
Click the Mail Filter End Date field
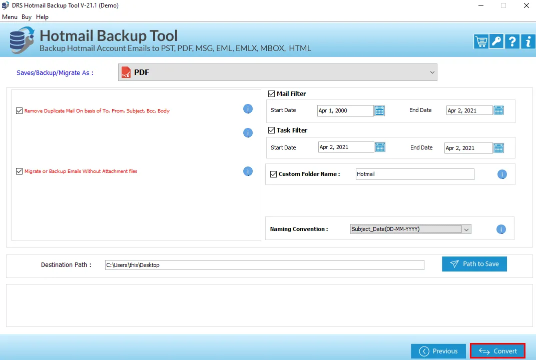click(x=469, y=110)
